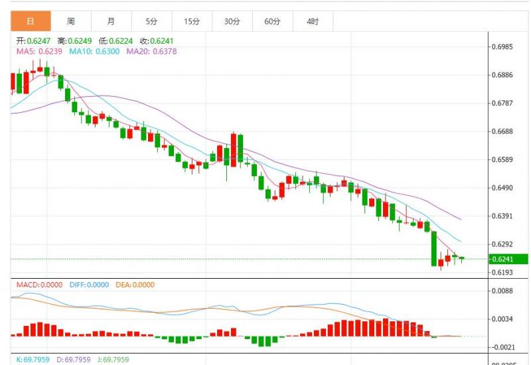The image size is (531, 365).
Task: Click the DIFF: 0.0000 indicator label
Action: tap(89, 285)
